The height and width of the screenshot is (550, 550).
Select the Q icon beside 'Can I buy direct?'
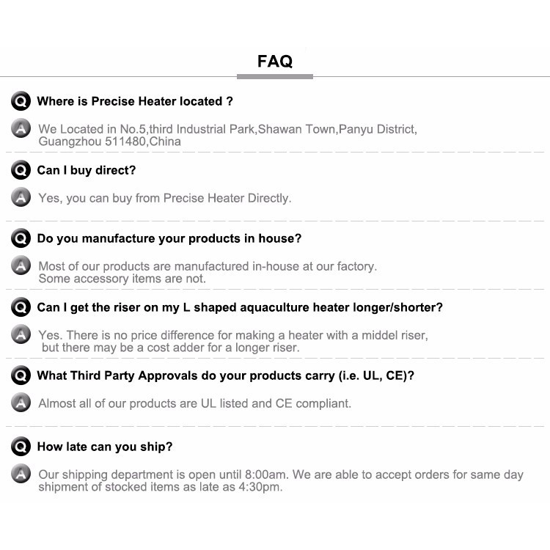click(21, 170)
